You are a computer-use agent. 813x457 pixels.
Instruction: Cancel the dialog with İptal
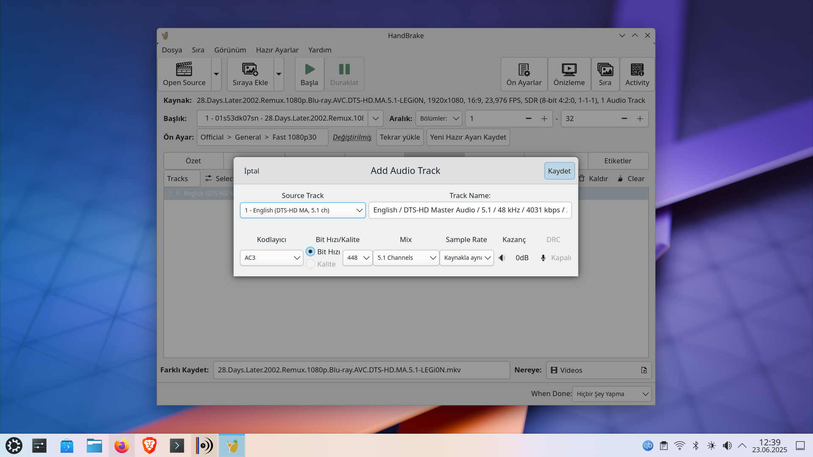[x=252, y=171]
